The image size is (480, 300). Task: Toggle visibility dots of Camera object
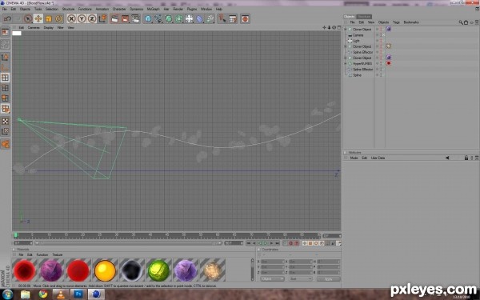381,35
